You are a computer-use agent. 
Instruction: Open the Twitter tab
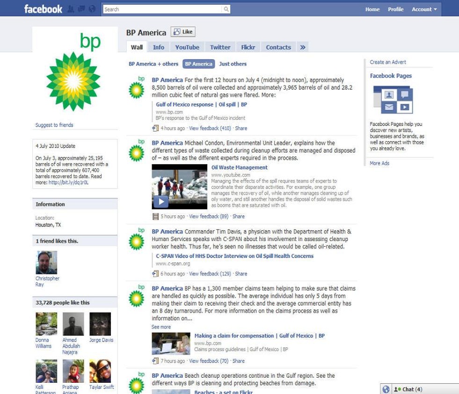[x=220, y=47]
